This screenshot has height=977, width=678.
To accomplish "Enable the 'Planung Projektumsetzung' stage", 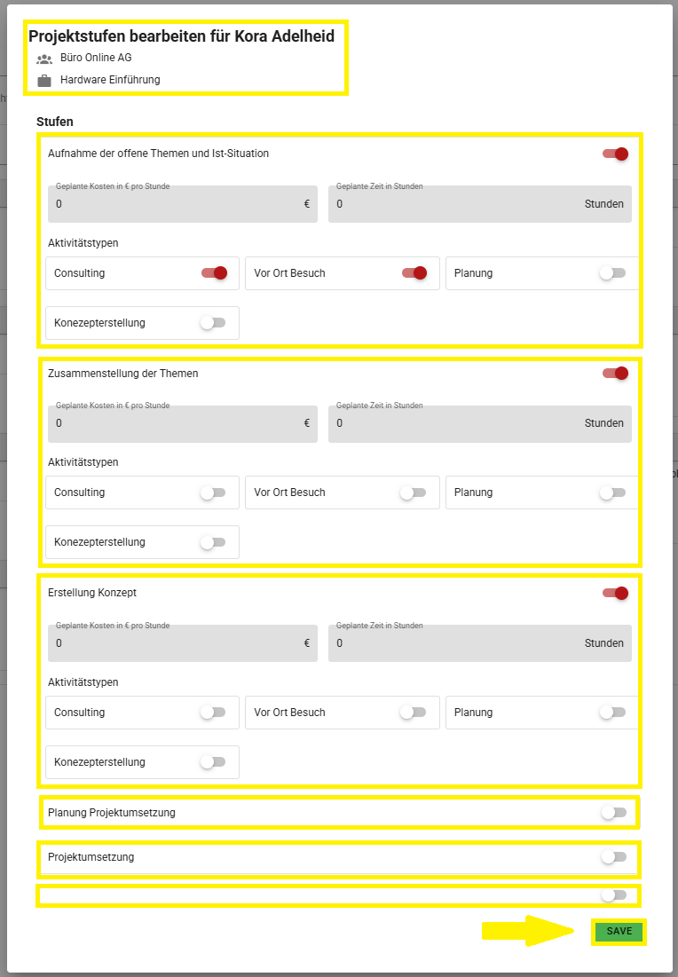I will pyautogui.click(x=613, y=812).
